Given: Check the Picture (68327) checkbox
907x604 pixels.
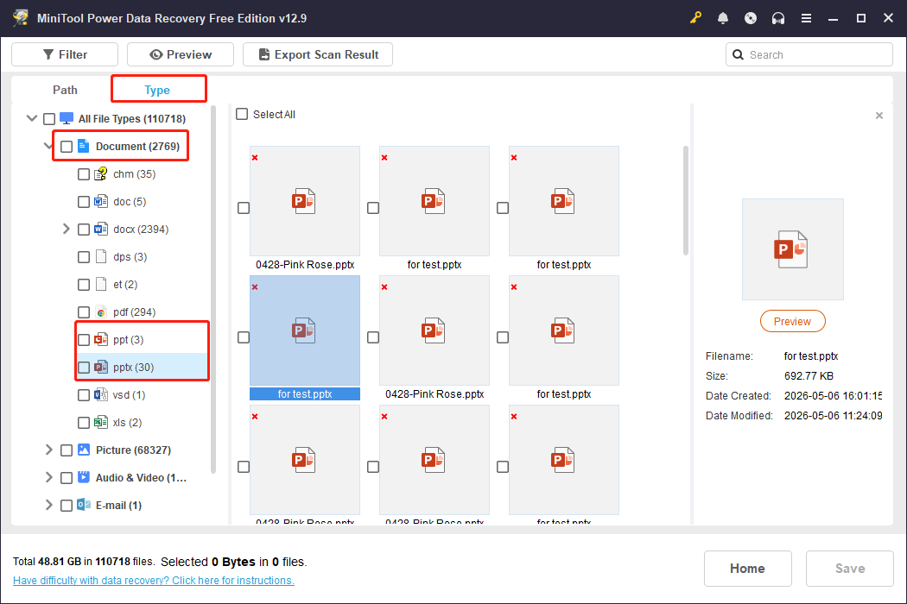Looking at the screenshot, I should point(67,450).
